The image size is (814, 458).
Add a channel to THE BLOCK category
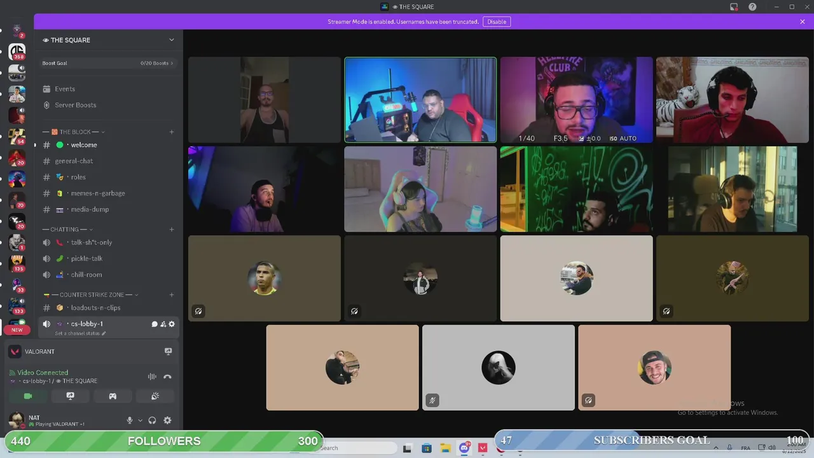tap(172, 132)
